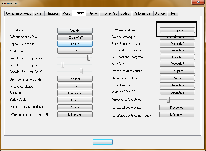Screen dimensions: 206x151
Task: Change the Débattement du Pitch range button
Action: coord(75,37)
